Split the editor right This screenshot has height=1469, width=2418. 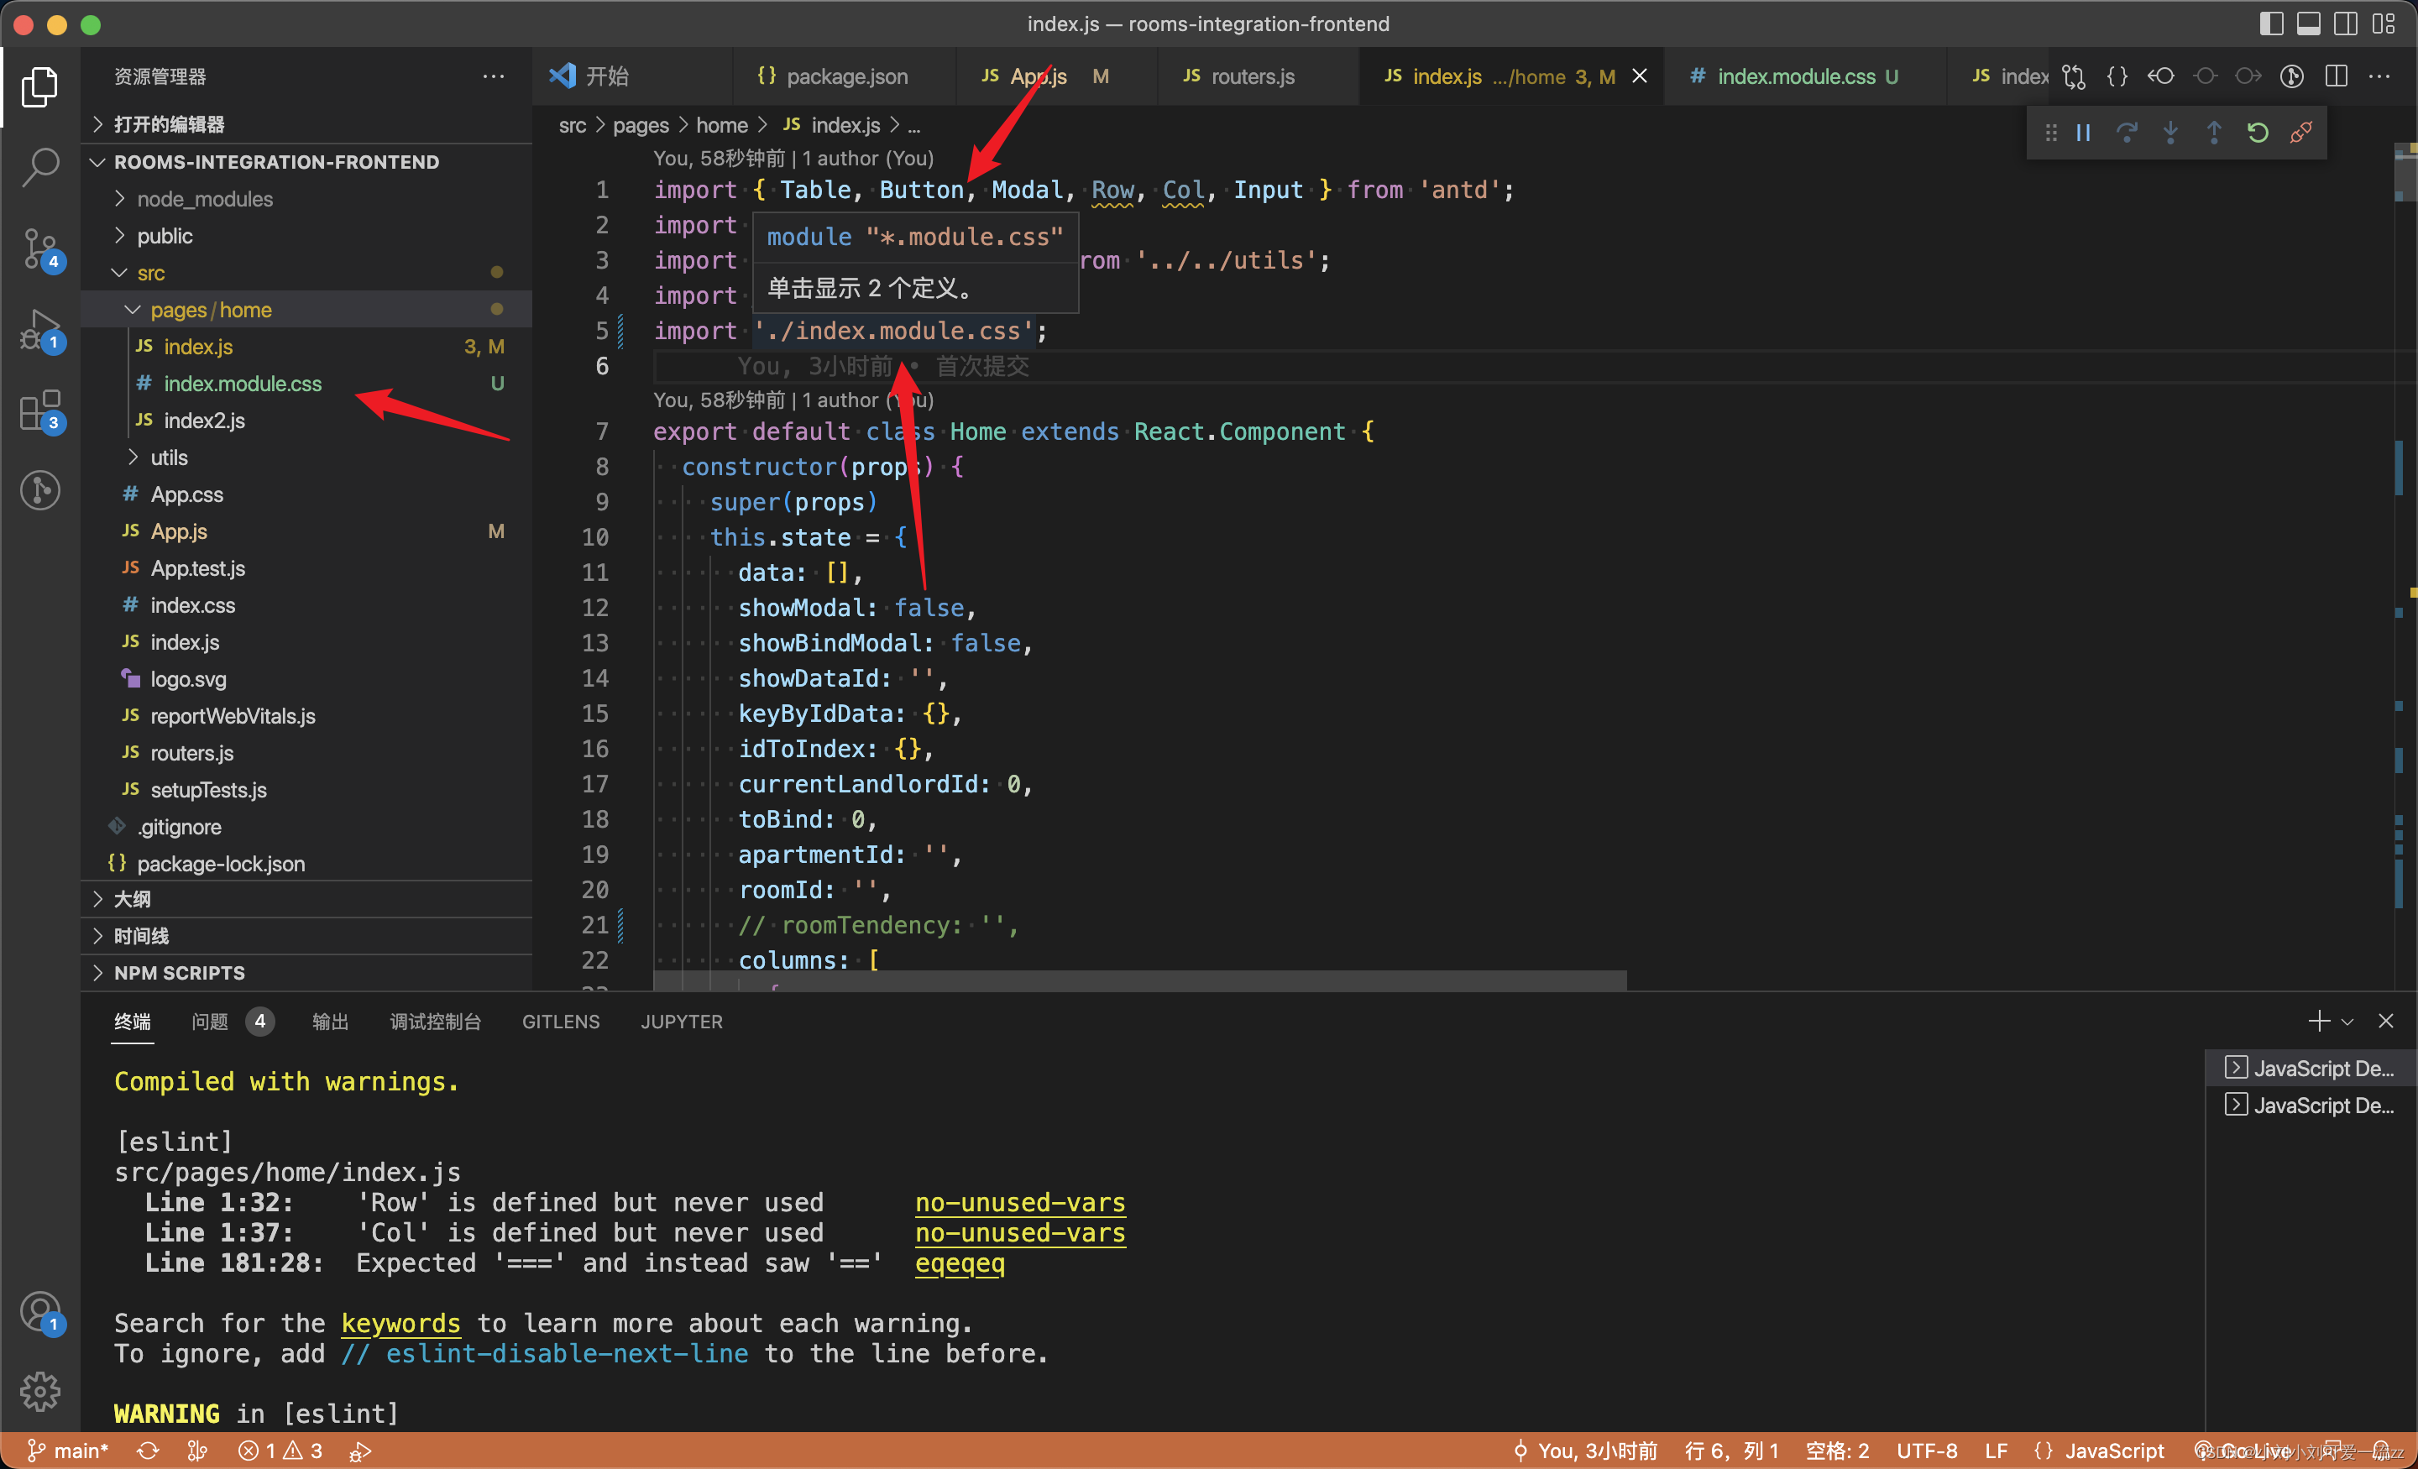(x=2337, y=76)
